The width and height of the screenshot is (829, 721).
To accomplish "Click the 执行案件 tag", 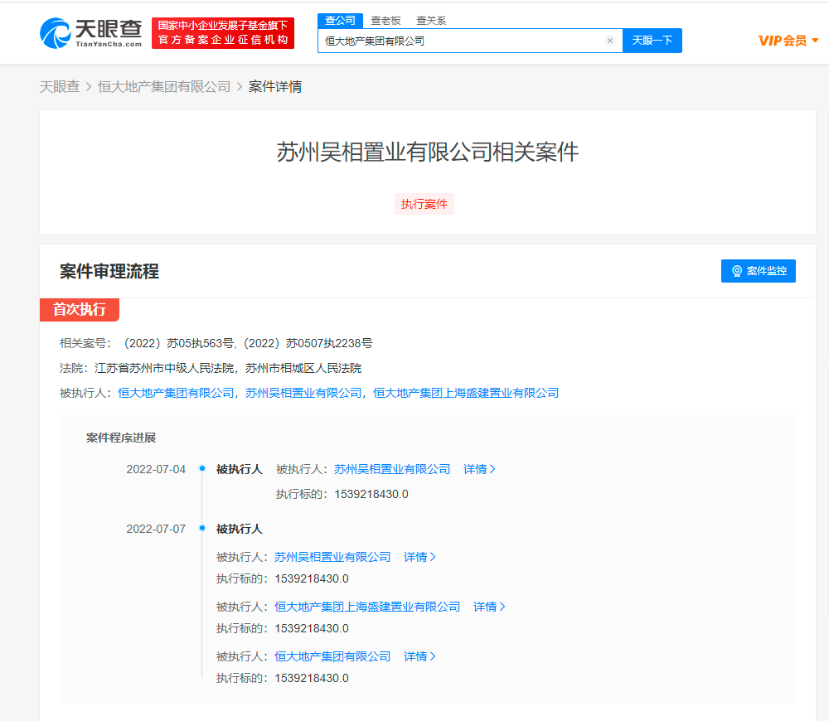I will click(424, 204).
